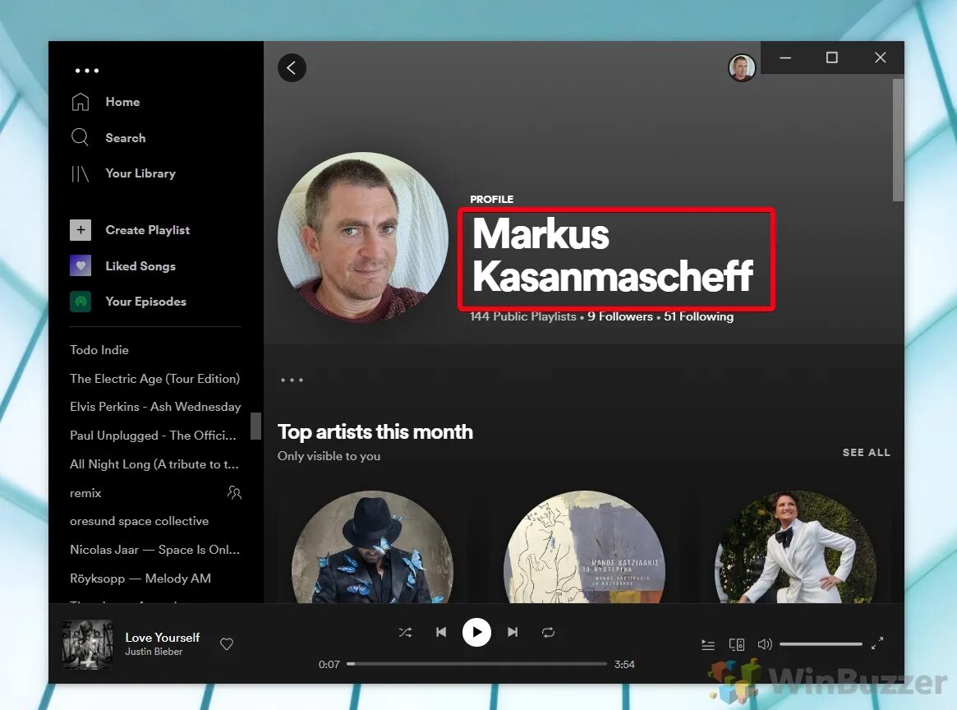This screenshot has height=710, width=957.
Task: View 144 Public Playlists
Action: click(x=523, y=316)
